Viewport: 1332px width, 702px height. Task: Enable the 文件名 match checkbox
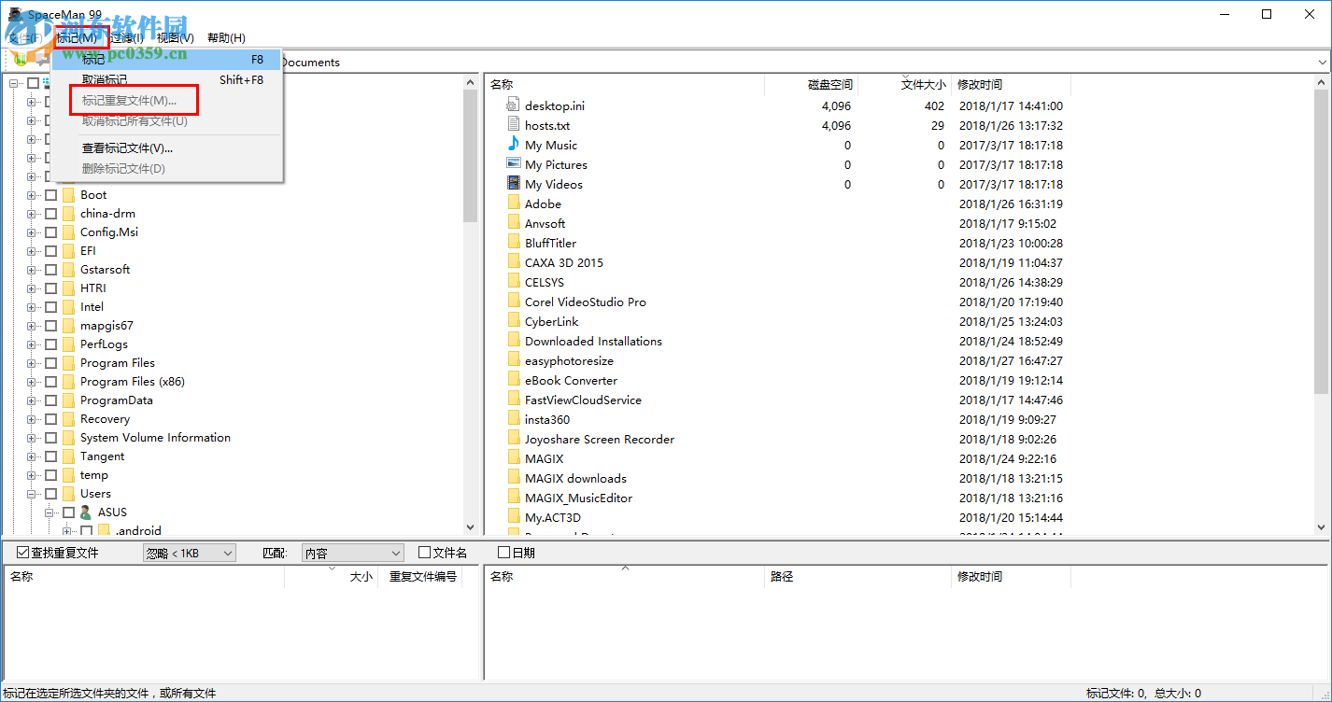pyautogui.click(x=425, y=553)
